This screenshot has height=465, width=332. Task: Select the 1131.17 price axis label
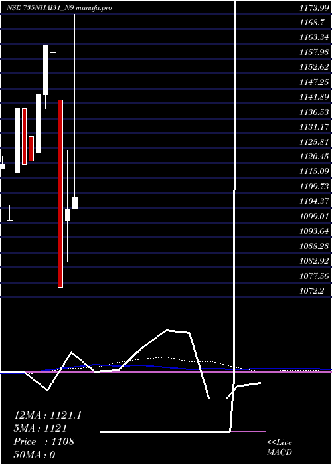point(314,127)
